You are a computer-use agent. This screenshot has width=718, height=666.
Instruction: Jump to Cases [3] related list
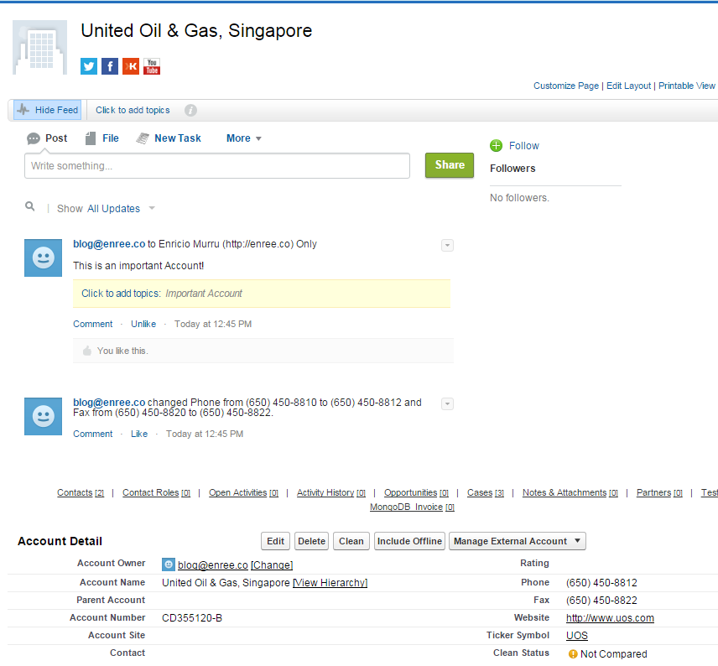[x=486, y=492]
